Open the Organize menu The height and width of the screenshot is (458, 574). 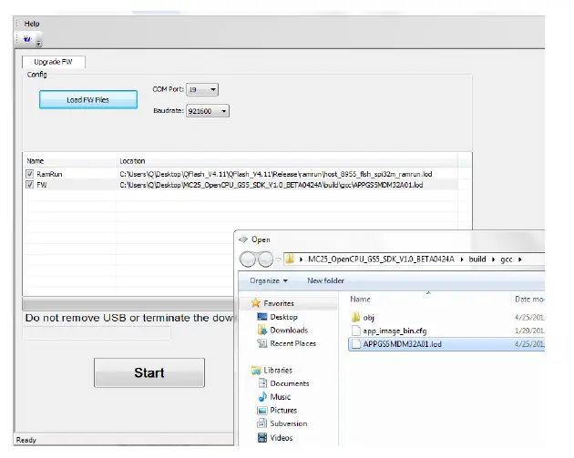pos(269,280)
